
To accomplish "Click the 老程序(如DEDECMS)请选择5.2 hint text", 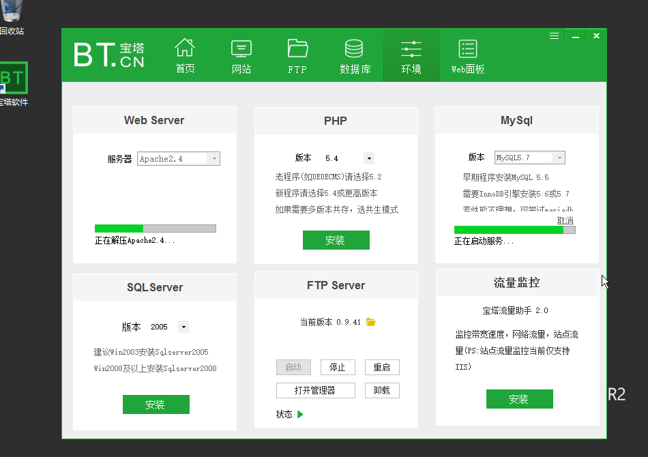I will click(x=329, y=177).
